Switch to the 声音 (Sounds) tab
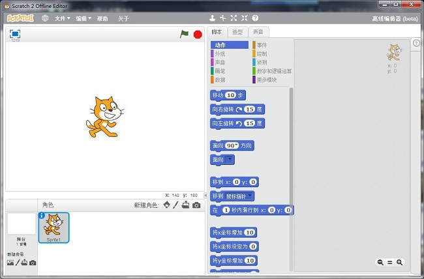 coord(258,32)
